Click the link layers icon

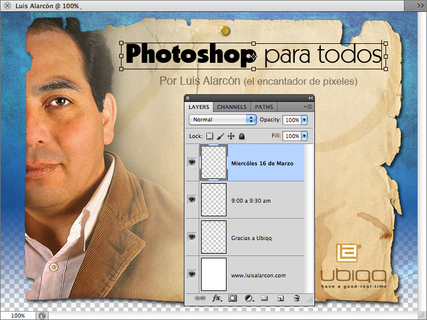coord(200,298)
